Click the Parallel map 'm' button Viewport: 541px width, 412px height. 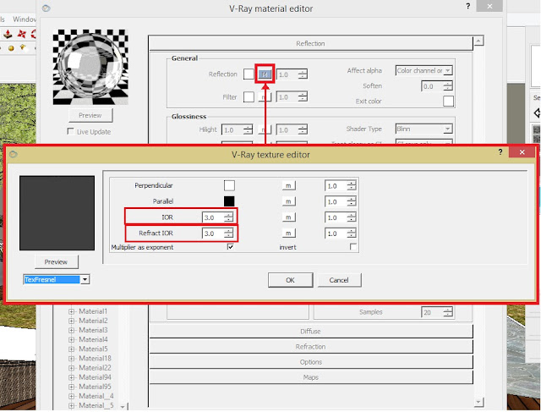click(x=288, y=201)
